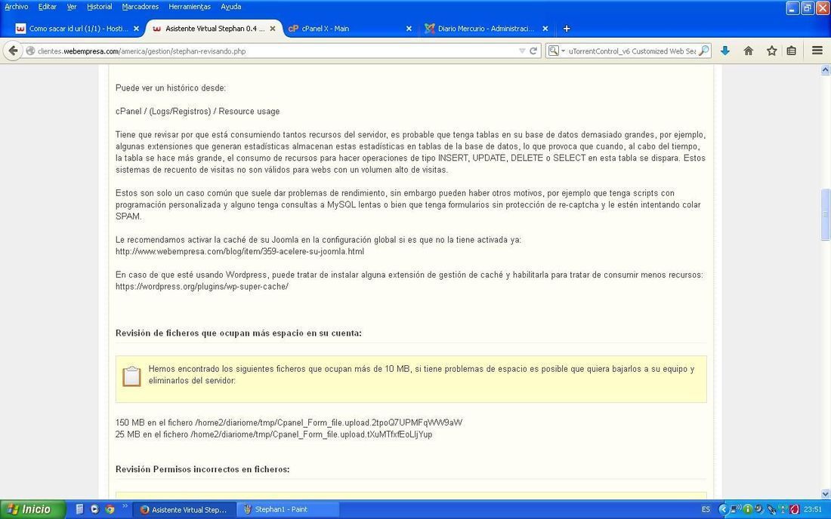
Task: Click the volume speaker tray icon
Action: pyautogui.click(x=759, y=509)
